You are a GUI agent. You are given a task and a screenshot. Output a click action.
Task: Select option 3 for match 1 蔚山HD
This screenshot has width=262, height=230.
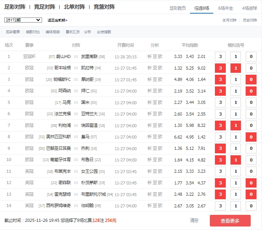220,57
